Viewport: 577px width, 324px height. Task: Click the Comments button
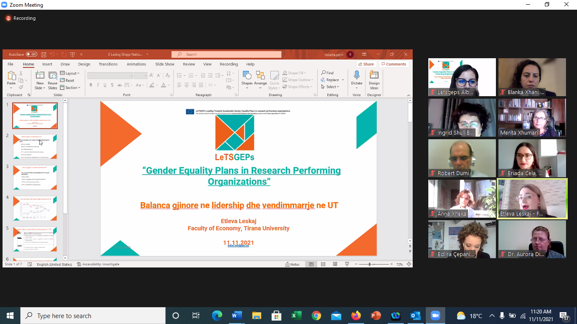[x=394, y=64]
